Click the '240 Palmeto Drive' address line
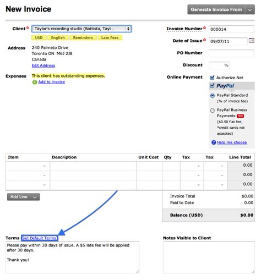 click(x=50, y=48)
